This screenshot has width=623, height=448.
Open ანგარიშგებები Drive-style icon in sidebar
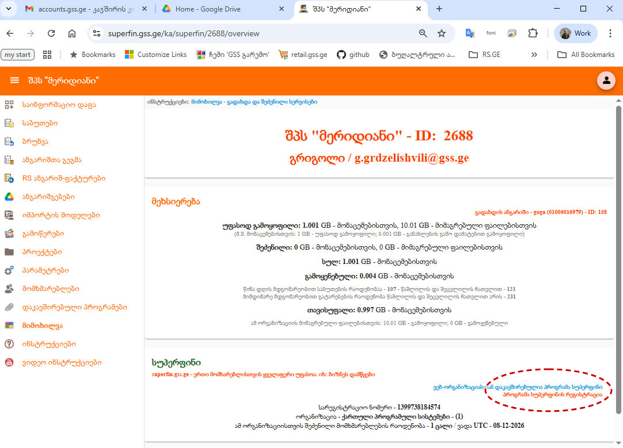[9, 197]
